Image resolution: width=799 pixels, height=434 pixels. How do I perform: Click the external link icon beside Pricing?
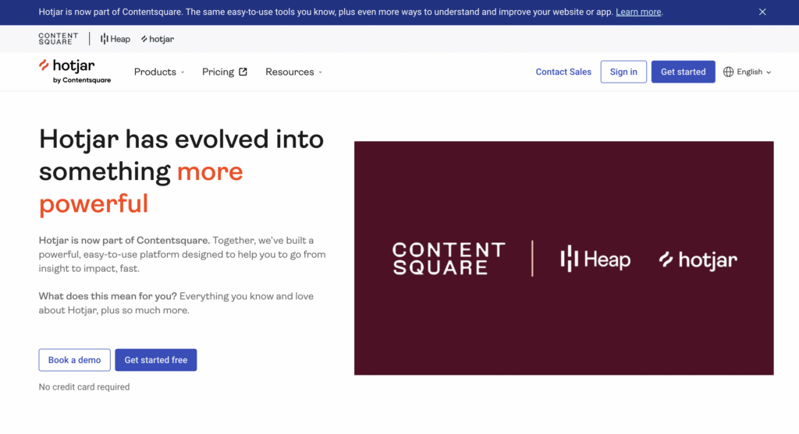point(243,72)
